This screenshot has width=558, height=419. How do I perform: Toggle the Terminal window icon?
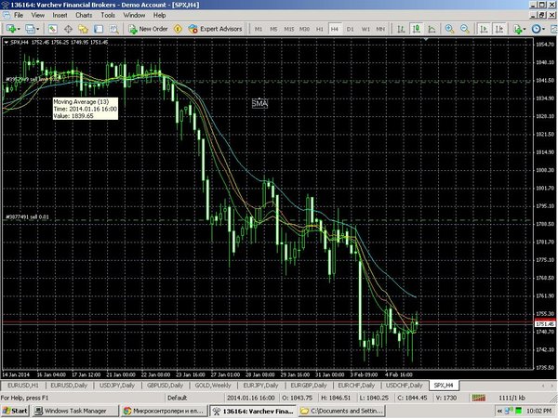coord(99,29)
